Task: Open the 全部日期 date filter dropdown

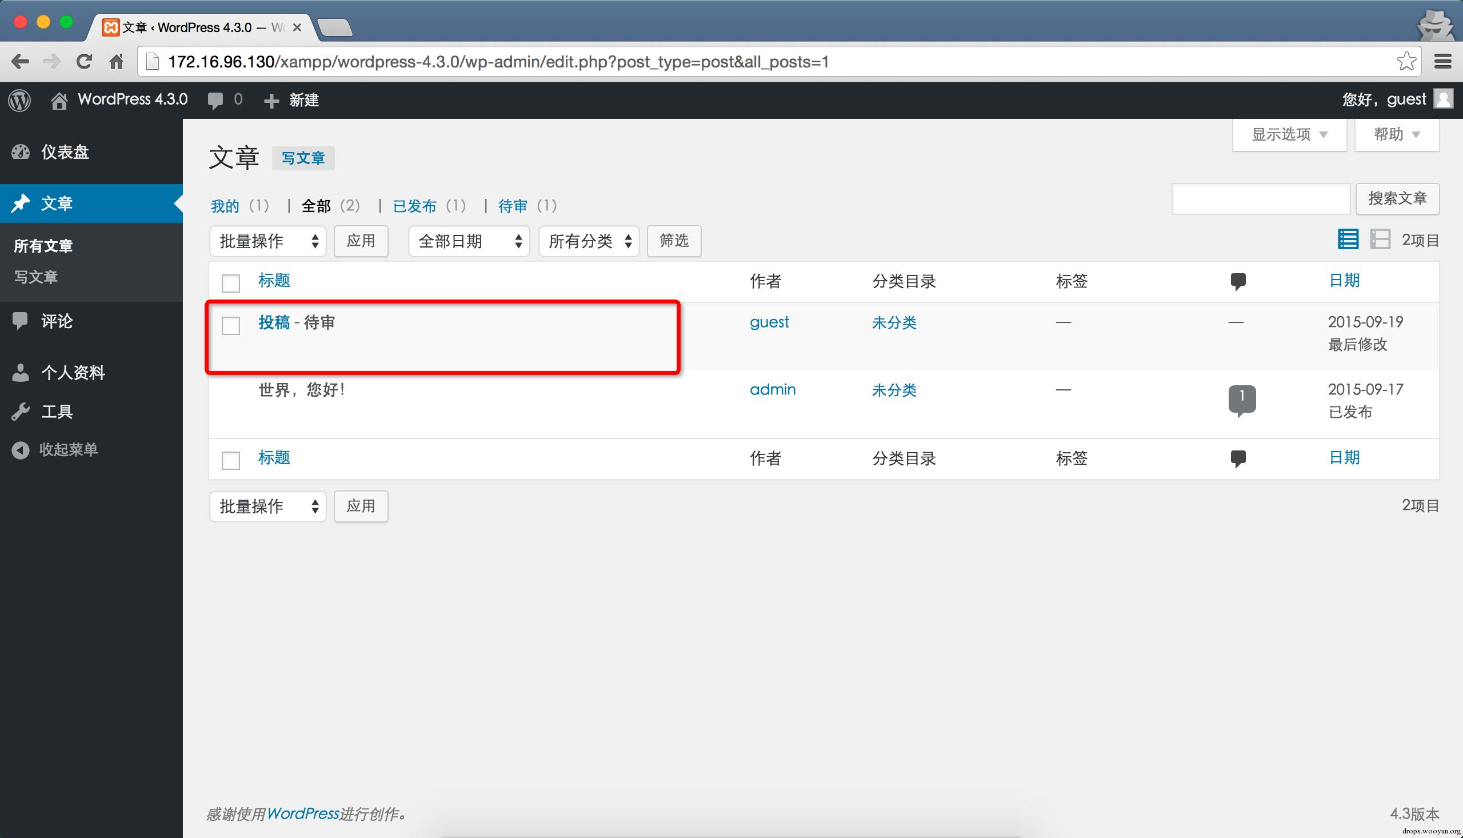Action: [468, 241]
